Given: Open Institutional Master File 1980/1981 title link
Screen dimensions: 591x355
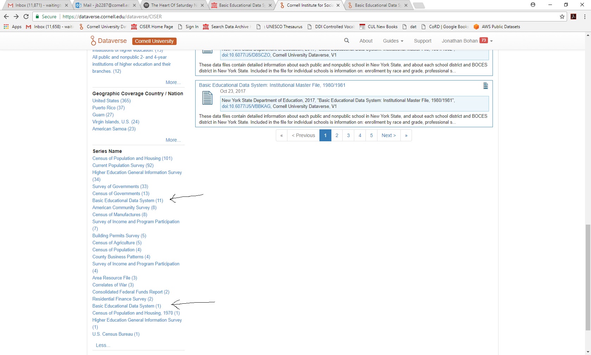Looking at the screenshot, I should click(x=272, y=85).
